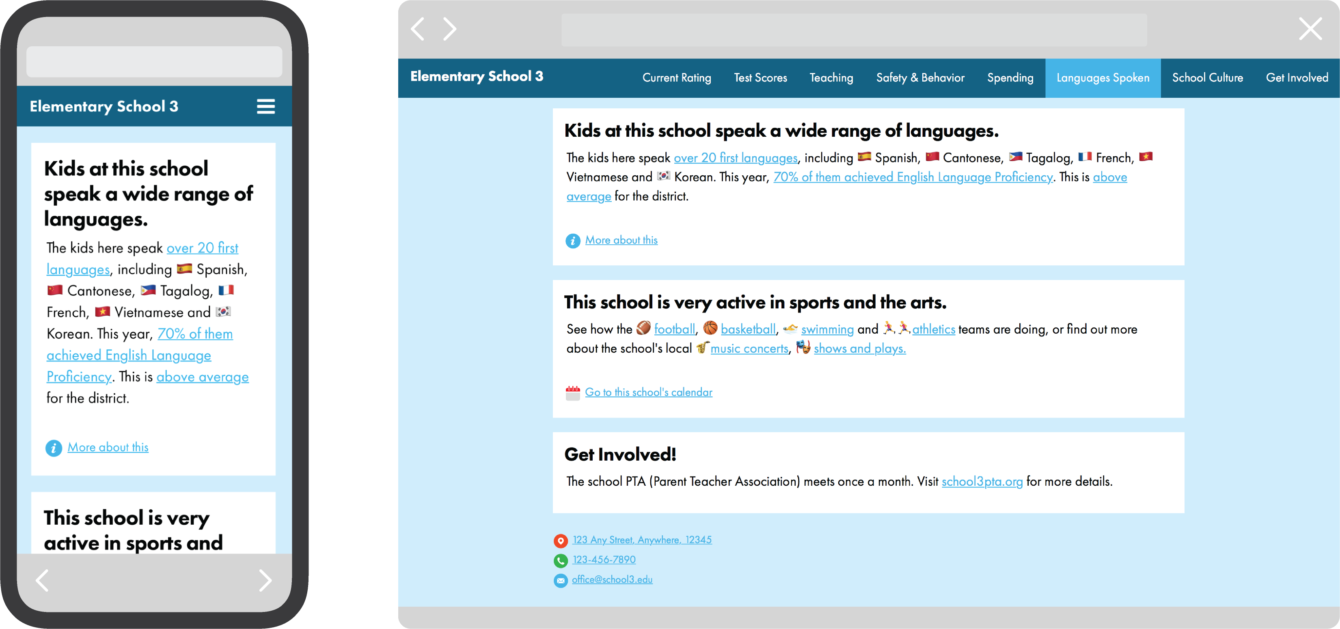Tap the mobile back arrow at bottom
Screen dimensions: 1340x629
42,580
